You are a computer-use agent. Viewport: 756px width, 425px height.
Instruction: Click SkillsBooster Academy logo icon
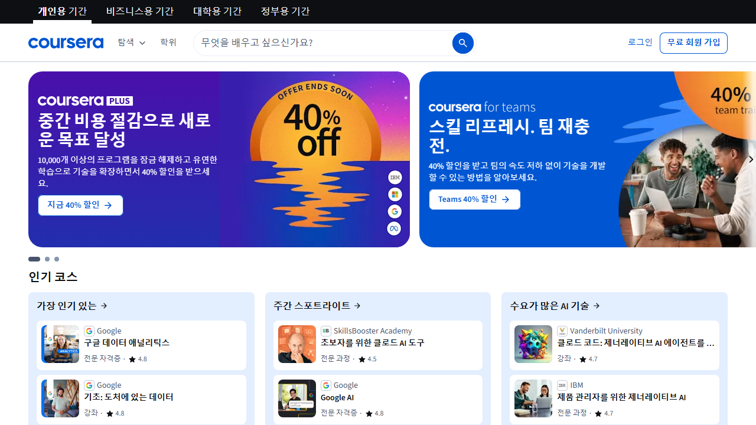[326, 331]
